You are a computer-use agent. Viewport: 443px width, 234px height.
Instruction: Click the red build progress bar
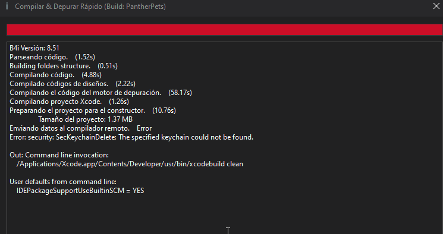[225, 30]
